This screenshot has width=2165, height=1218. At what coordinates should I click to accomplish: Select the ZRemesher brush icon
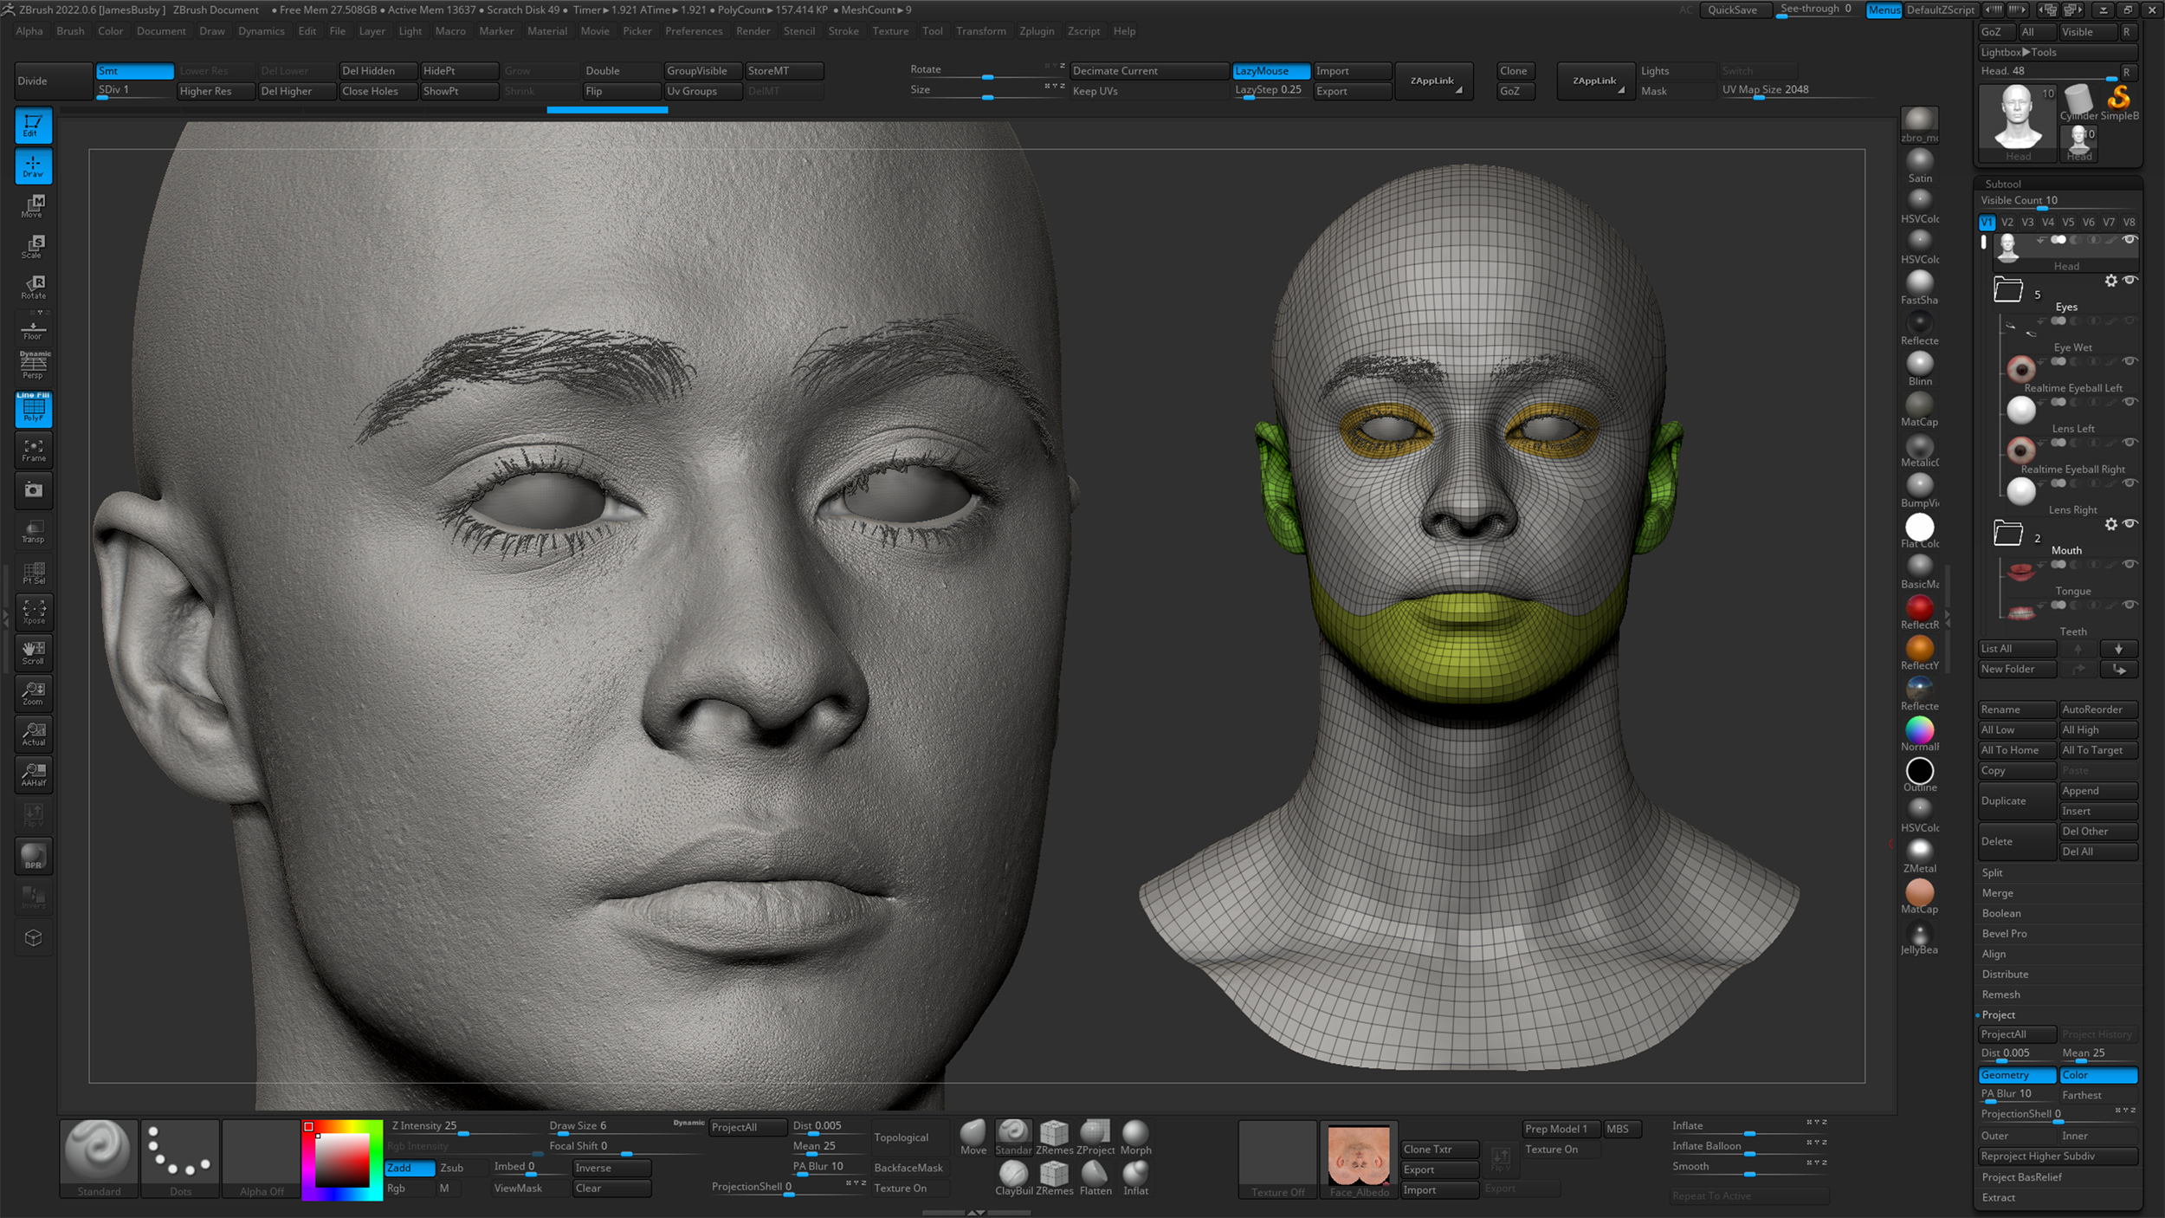(x=1054, y=1133)
